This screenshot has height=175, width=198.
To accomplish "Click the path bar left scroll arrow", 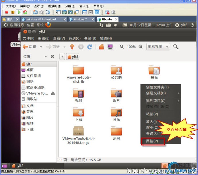I will coord(62,57).
